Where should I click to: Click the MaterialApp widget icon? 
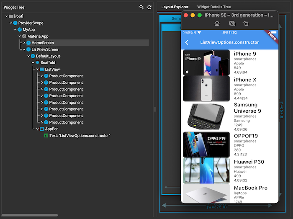click(x=24, y=36)
